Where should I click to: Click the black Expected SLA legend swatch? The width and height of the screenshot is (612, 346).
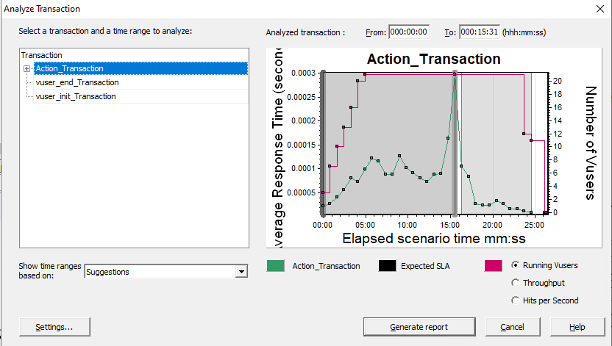(388, 266)
